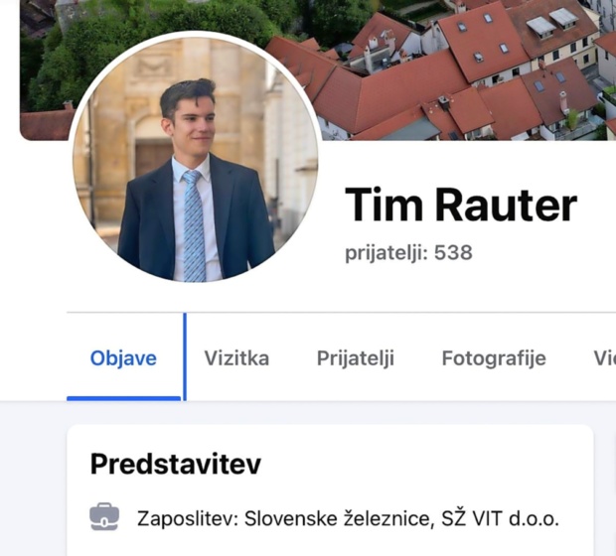
Task: Click the vertical blue line beside Objave
Action: tap(185, 356)
